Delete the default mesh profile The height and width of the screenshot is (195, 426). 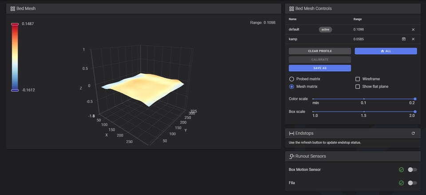413,29
